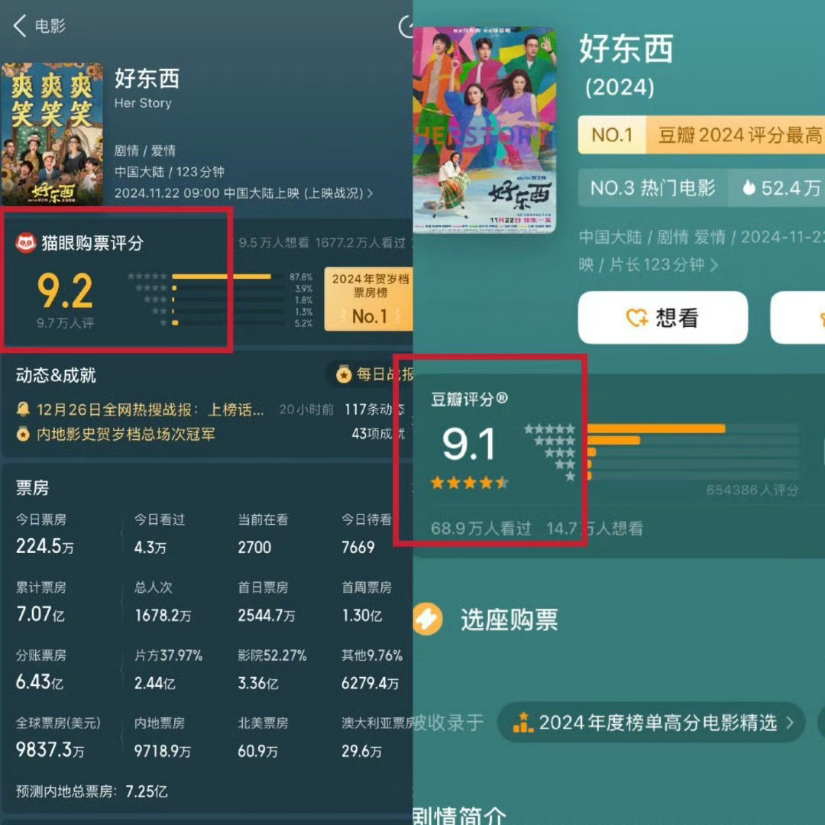Open 选座购票 seat selection
Image resolution: width=825 pixels, height=825 pixels.
tap(510, 620)
